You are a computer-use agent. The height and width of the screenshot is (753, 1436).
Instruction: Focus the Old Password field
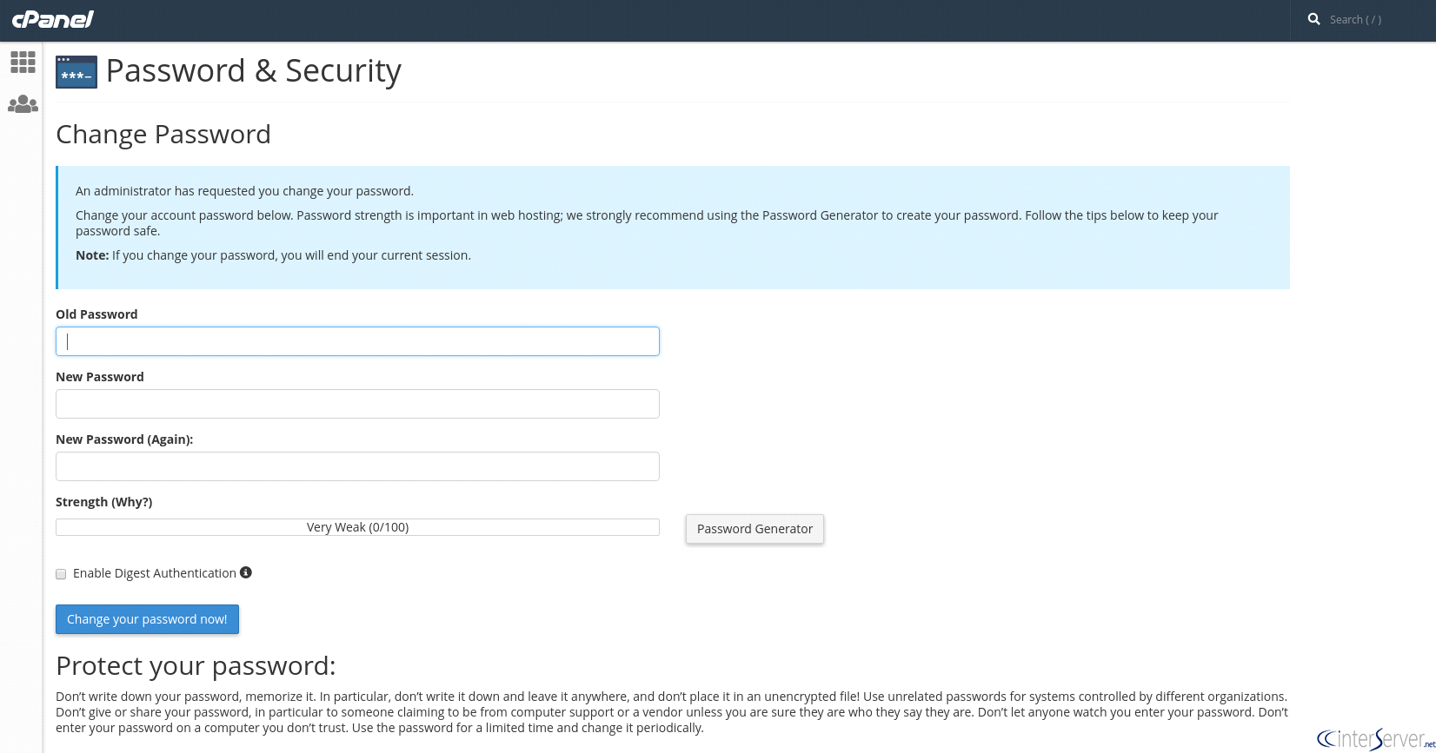[x=357, y=341]
